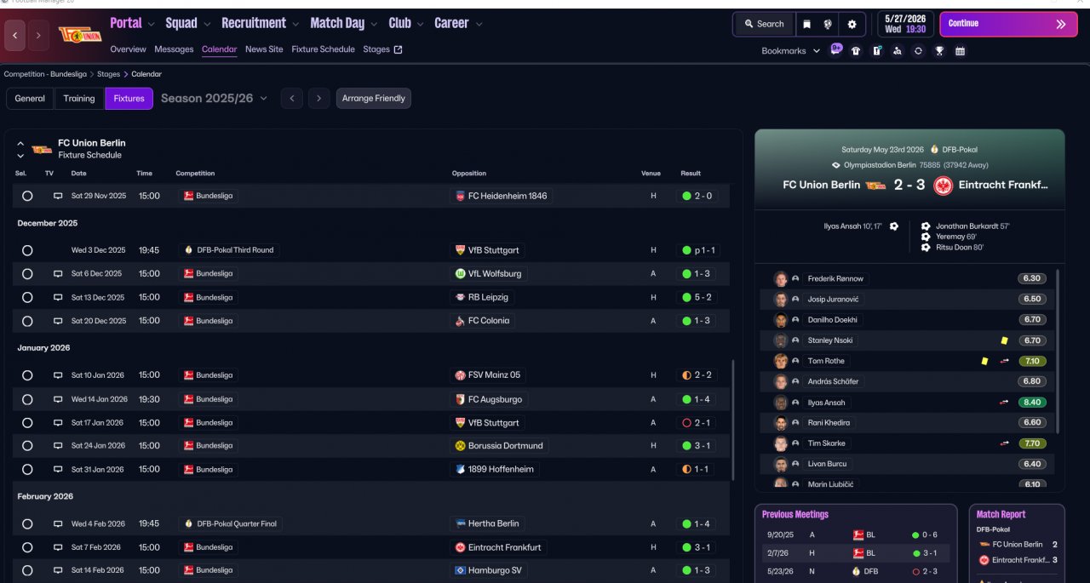1090x583 pixels.
Task: Open the News Site sub-tab
Action: tap(264, 49)
